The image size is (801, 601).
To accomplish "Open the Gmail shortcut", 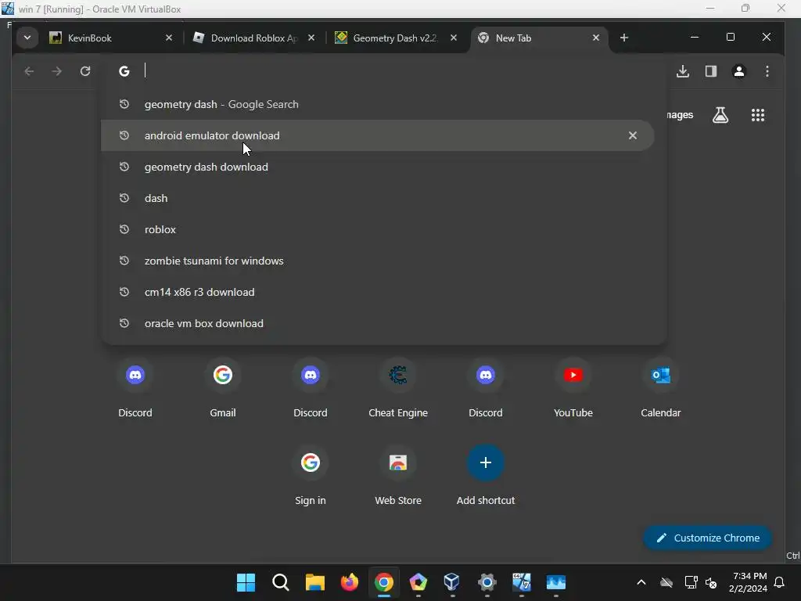I will [x=223, y=388].
